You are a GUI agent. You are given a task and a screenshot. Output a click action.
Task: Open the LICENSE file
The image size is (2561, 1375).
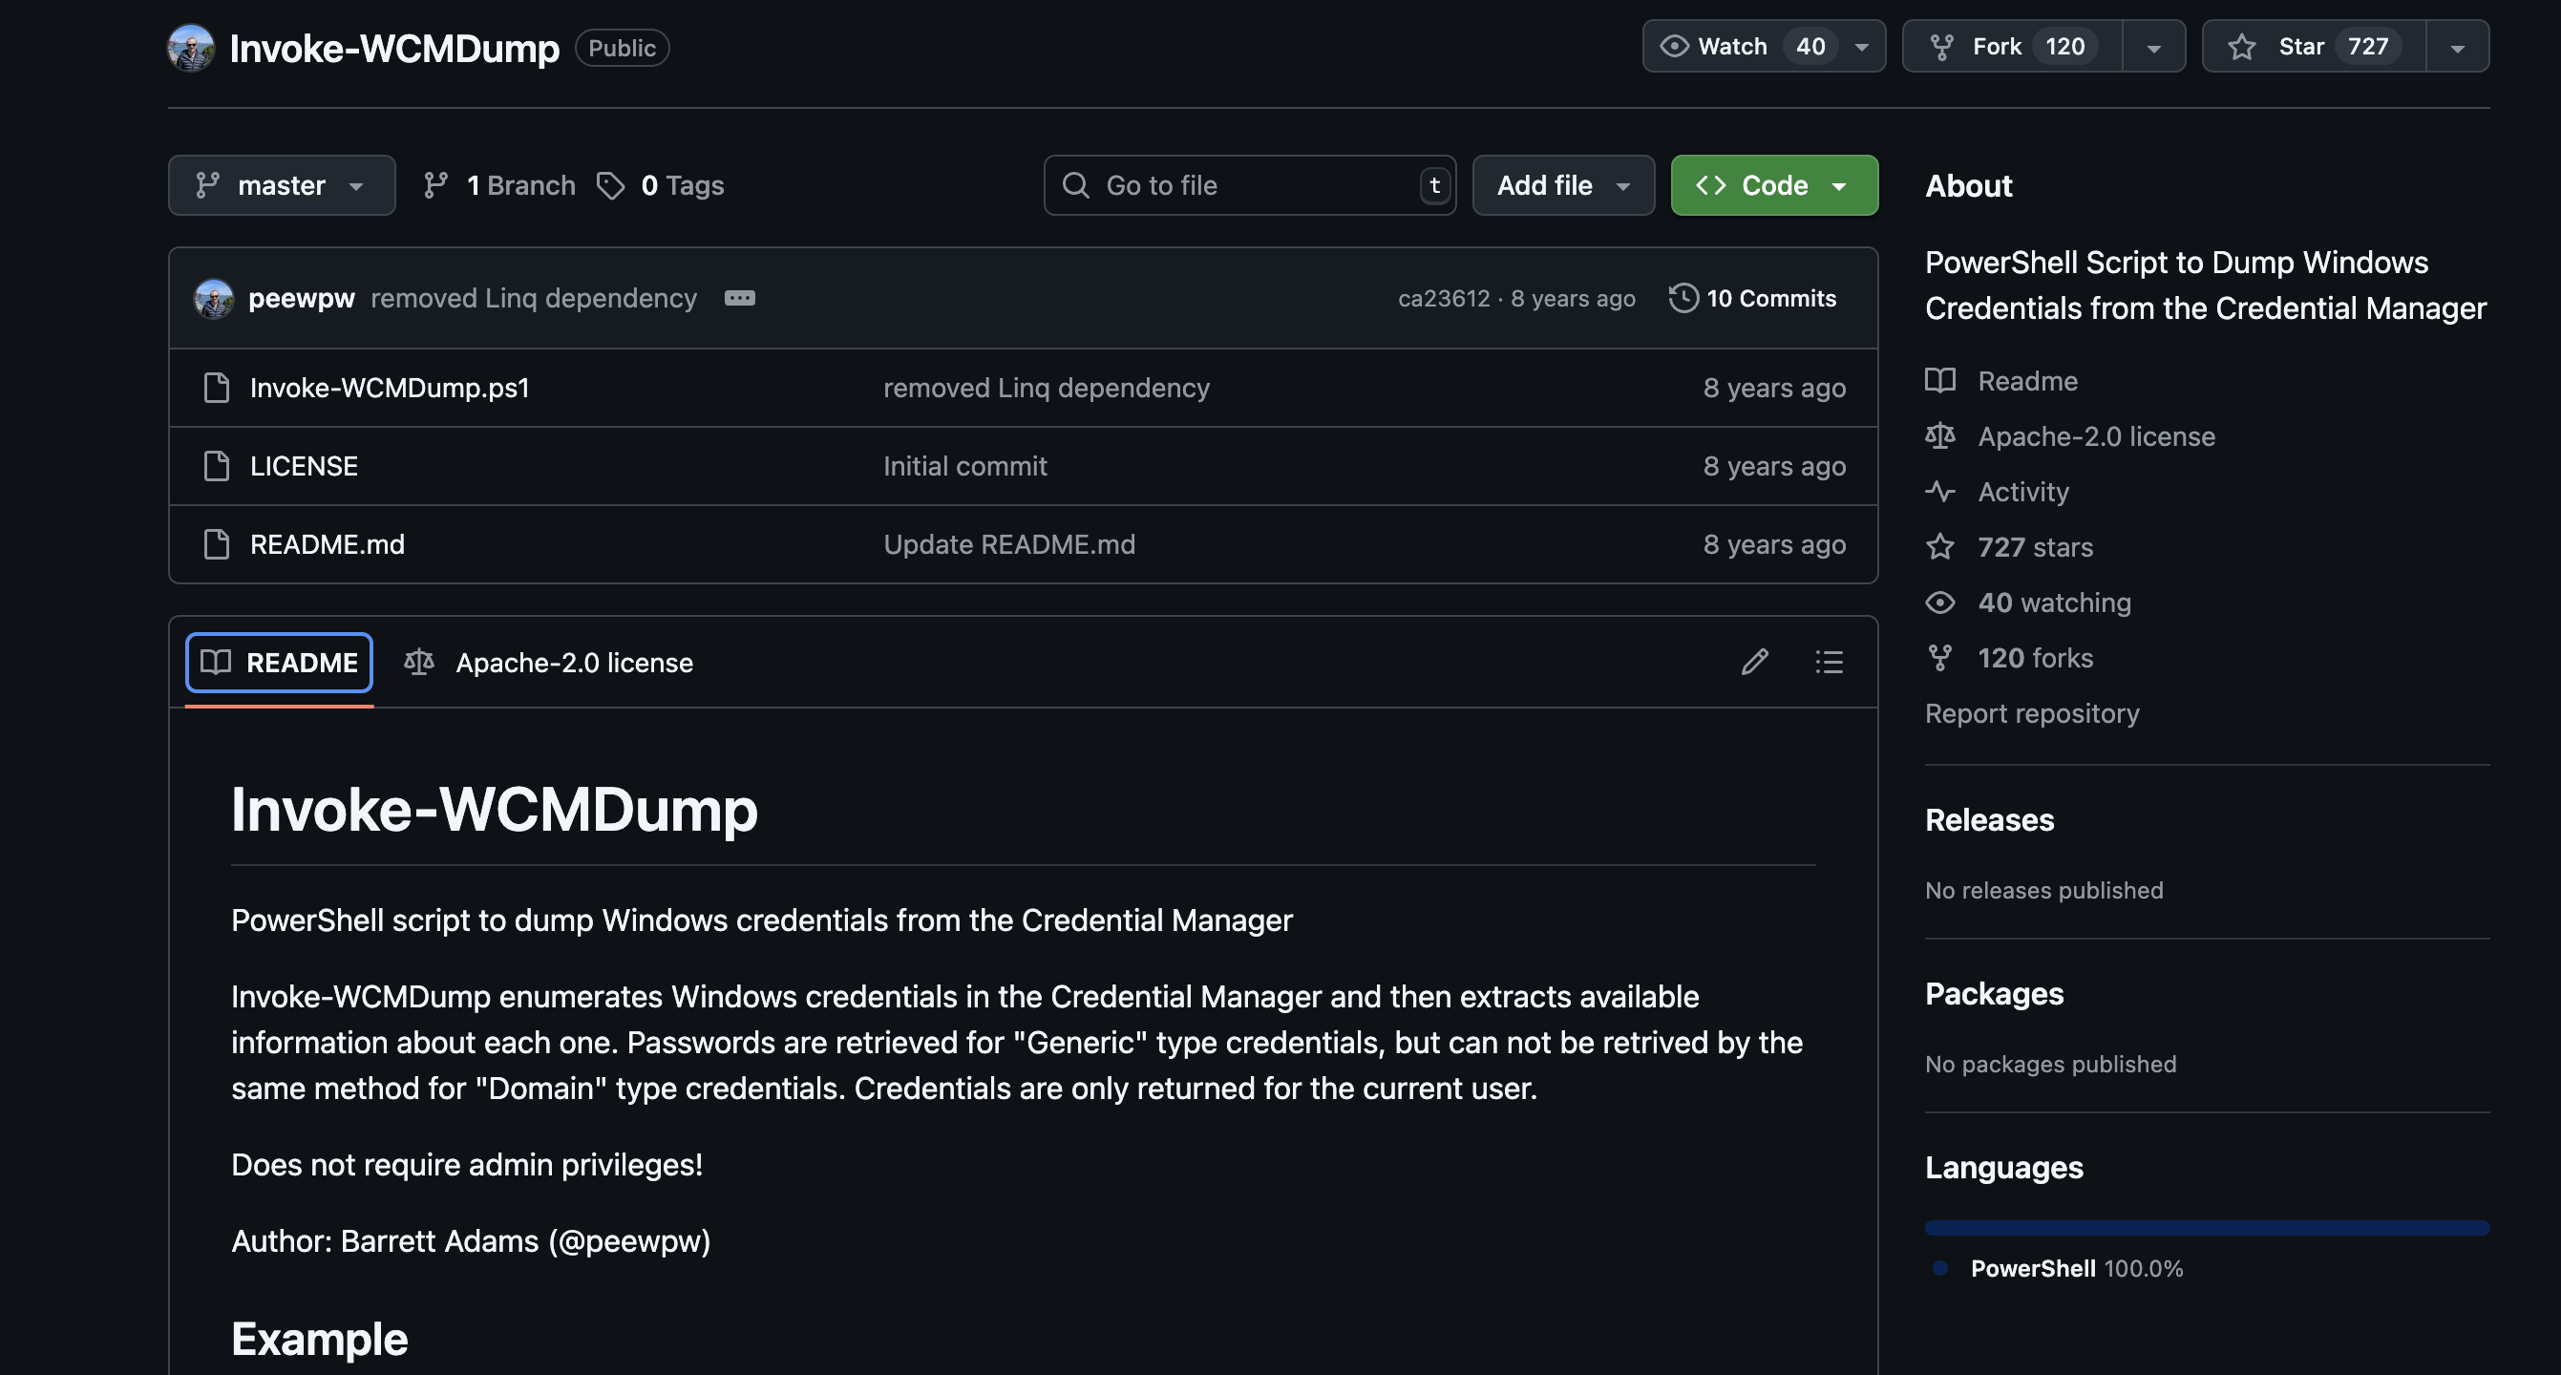(304, 466)
